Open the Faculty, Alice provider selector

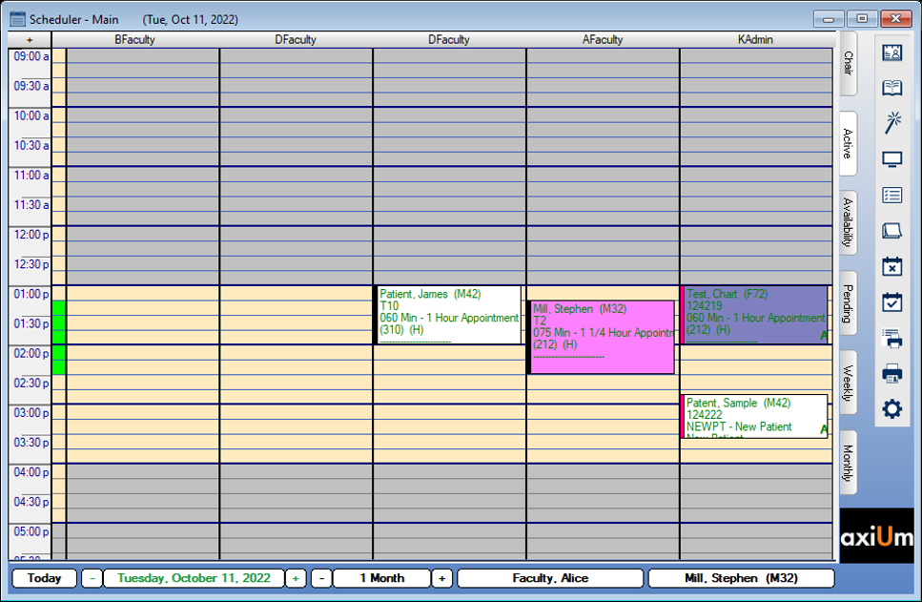(x=551, y=578)
